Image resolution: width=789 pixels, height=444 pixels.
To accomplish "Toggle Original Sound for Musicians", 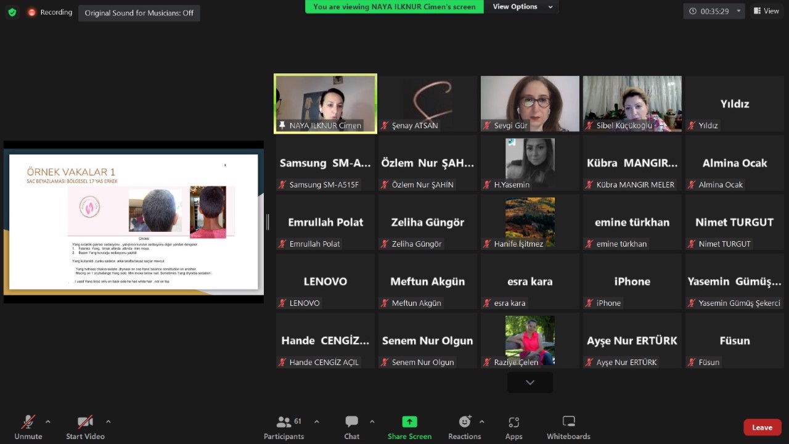I will [x=139, y=13].
